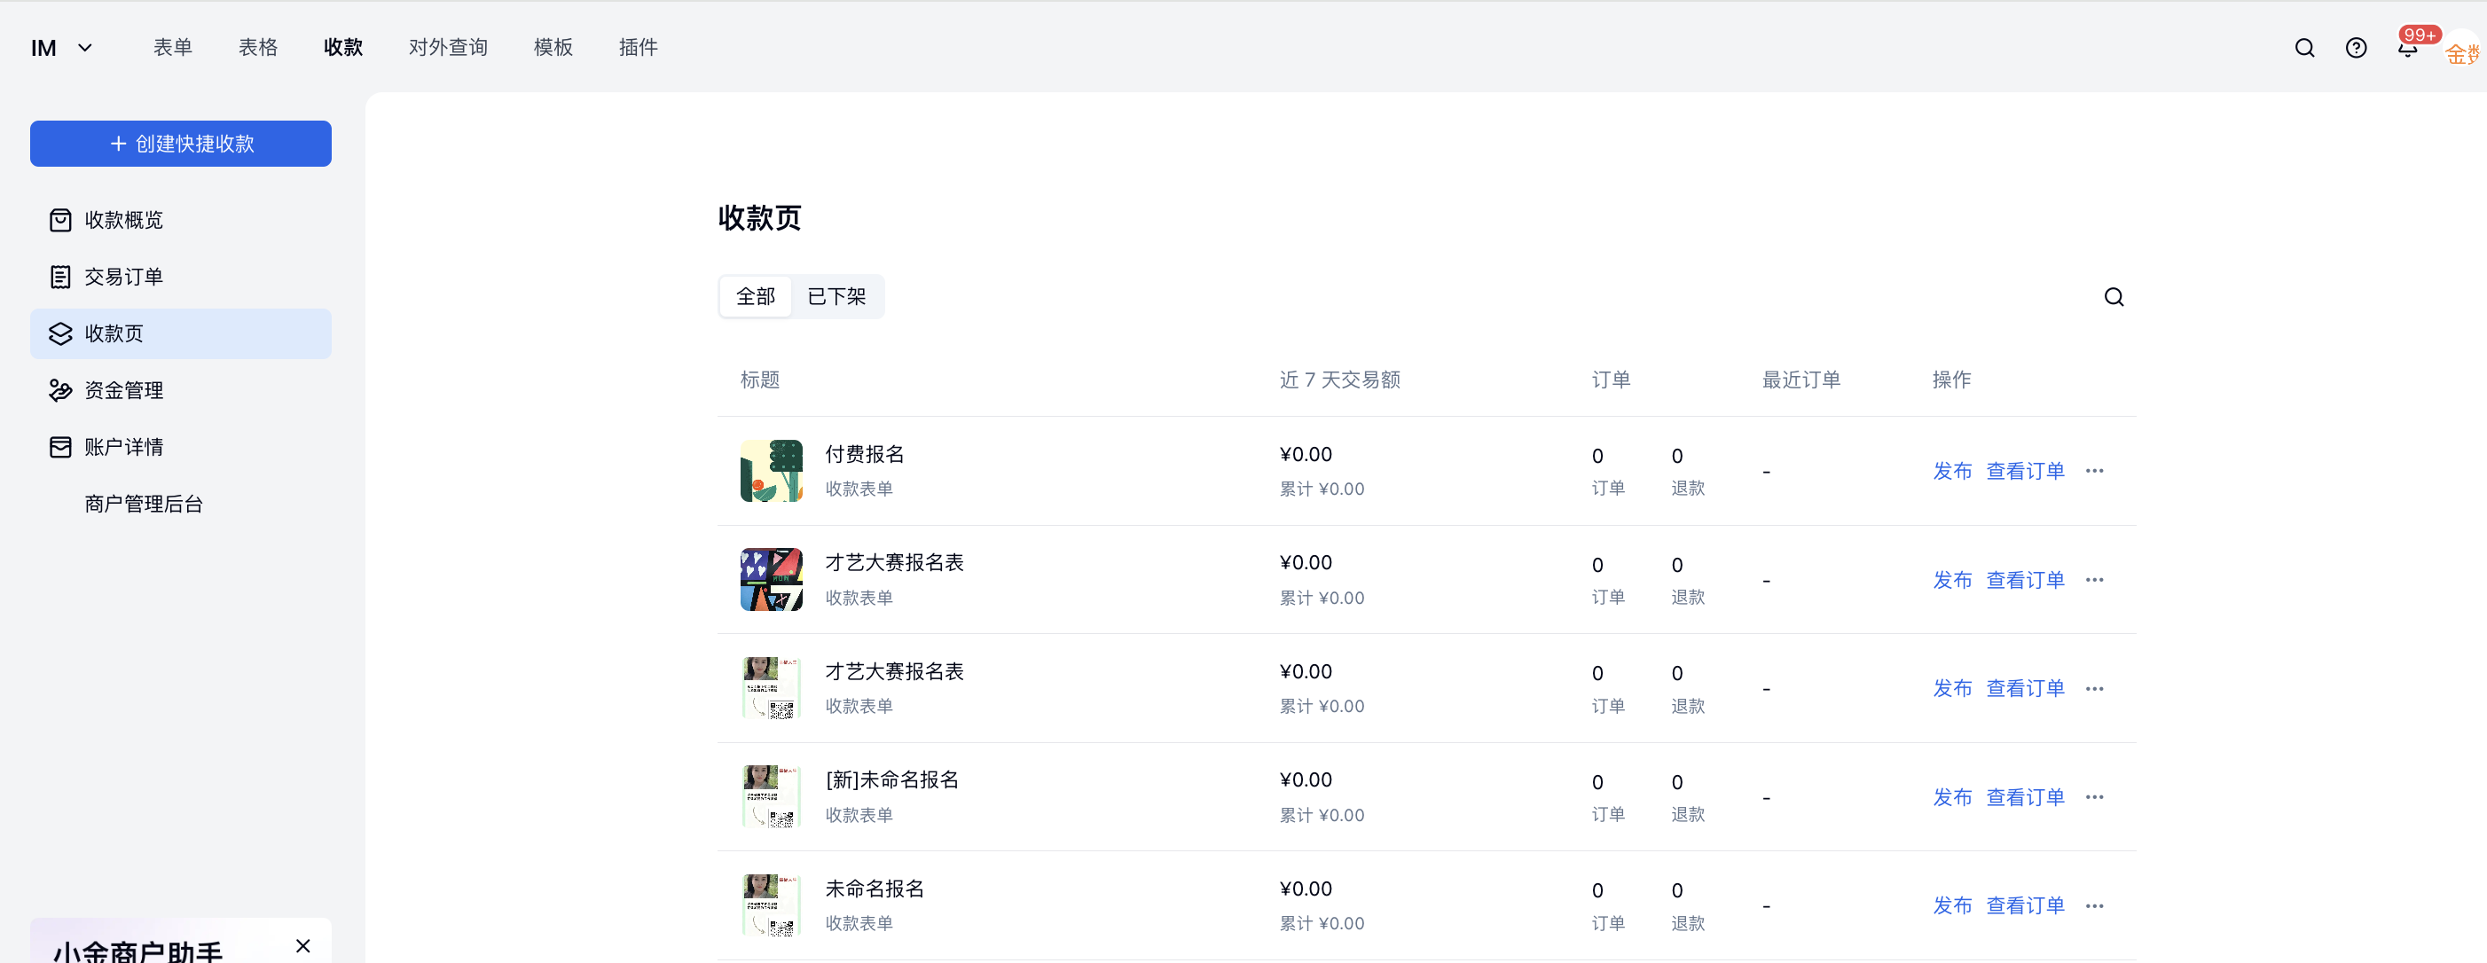Select the 收款 top tab
This screenshot has width=2487, height=963.
pos(342,47)
